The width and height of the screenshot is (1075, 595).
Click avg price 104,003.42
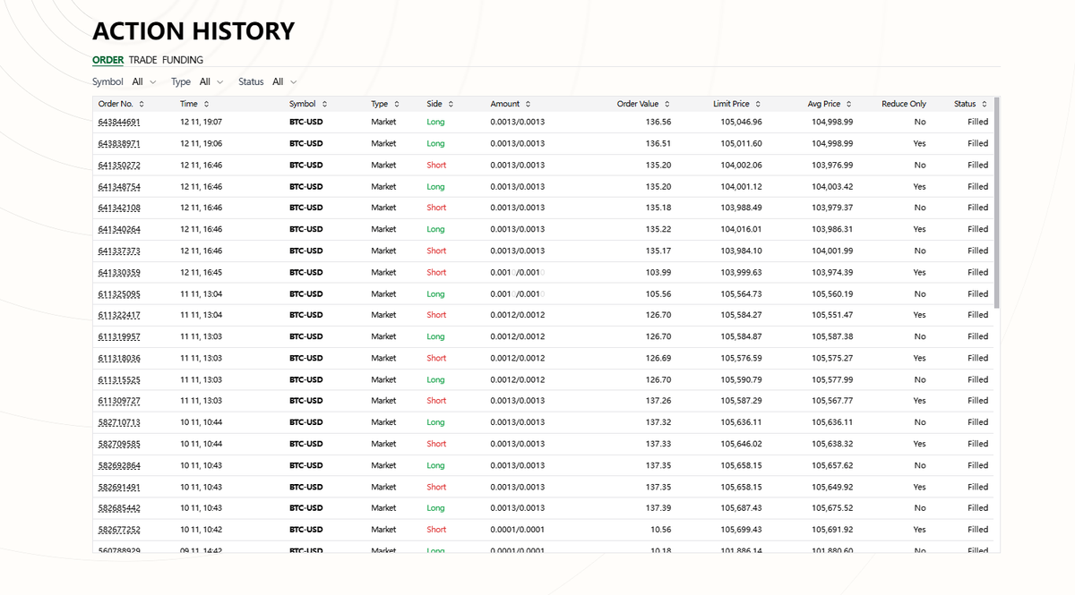(x=832, y=187)
